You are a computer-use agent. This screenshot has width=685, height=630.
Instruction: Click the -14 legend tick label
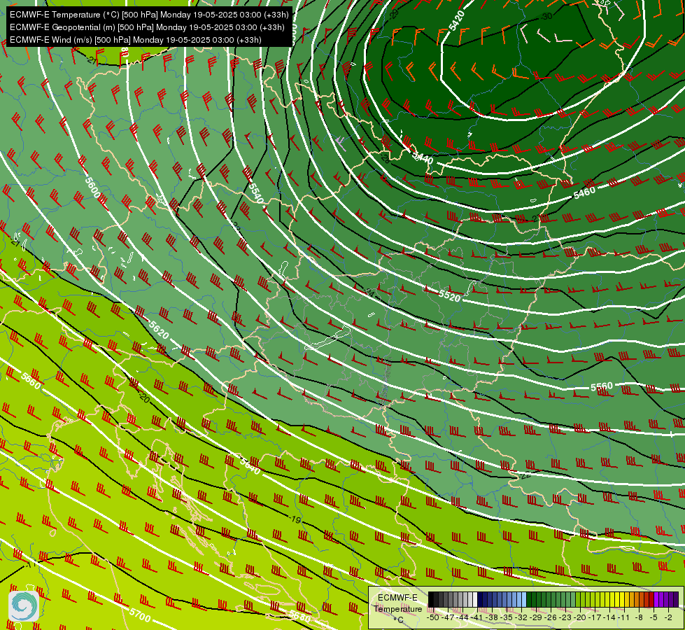609,618
